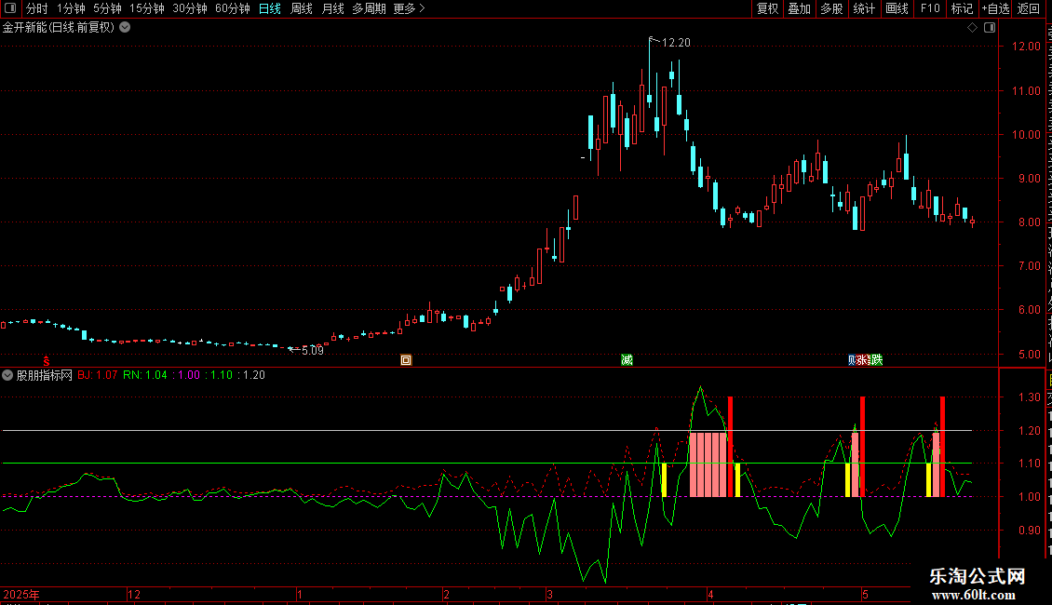Click the 12 month marker on the time axis
This screenshot has width=1052, height=605.
[134, 594]
